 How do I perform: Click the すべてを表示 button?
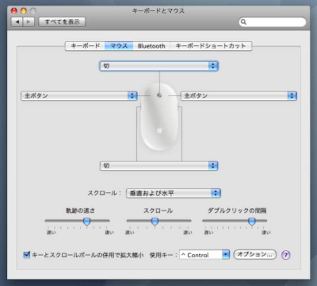coord(62,22)
